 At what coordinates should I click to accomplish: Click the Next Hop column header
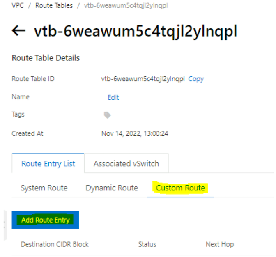(x=220, y=244)
